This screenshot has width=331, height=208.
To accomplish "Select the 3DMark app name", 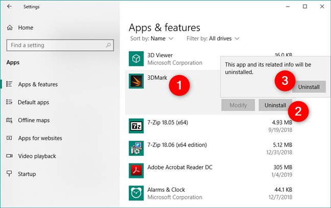I will (x=157, y=78).
